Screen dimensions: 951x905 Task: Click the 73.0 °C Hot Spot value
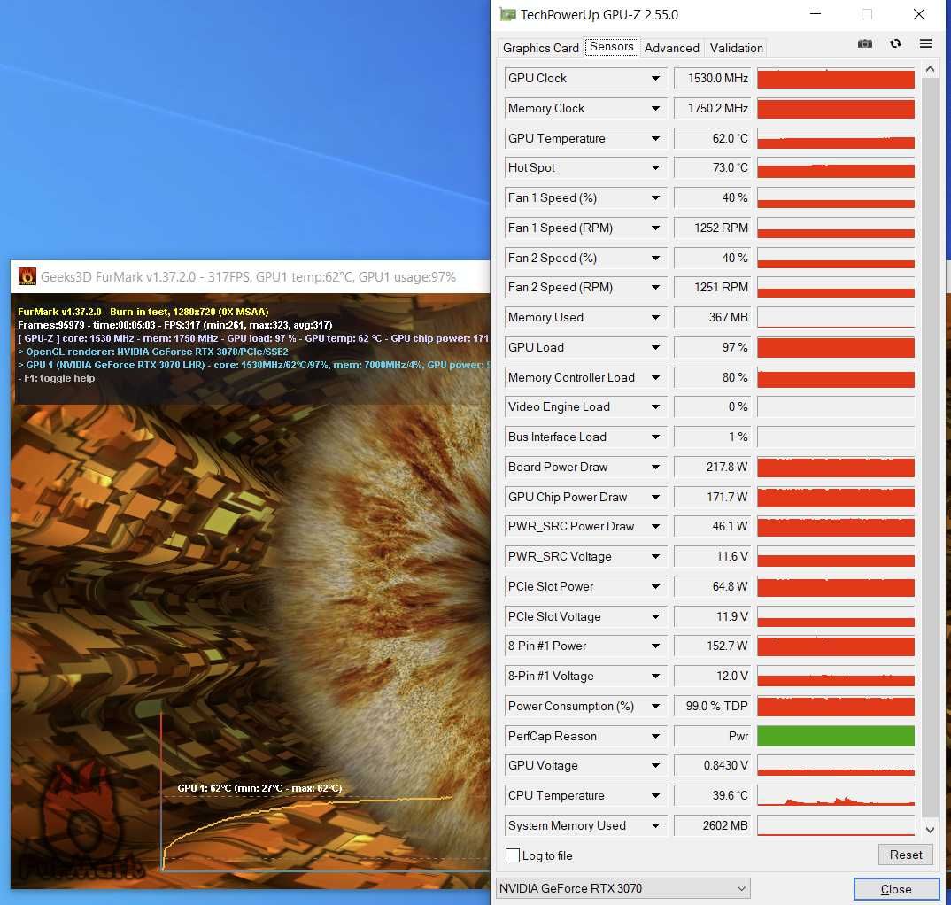click(713, 168)
